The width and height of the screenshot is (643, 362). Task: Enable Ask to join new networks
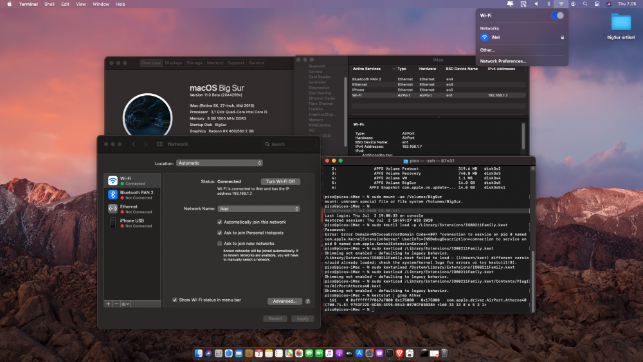click(x=220, y=244)
